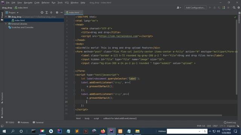This screenshot has height=135, width=241.
Task: Click the lock icon in status bar
Action: pyautogui.click(x=238, y=126)
